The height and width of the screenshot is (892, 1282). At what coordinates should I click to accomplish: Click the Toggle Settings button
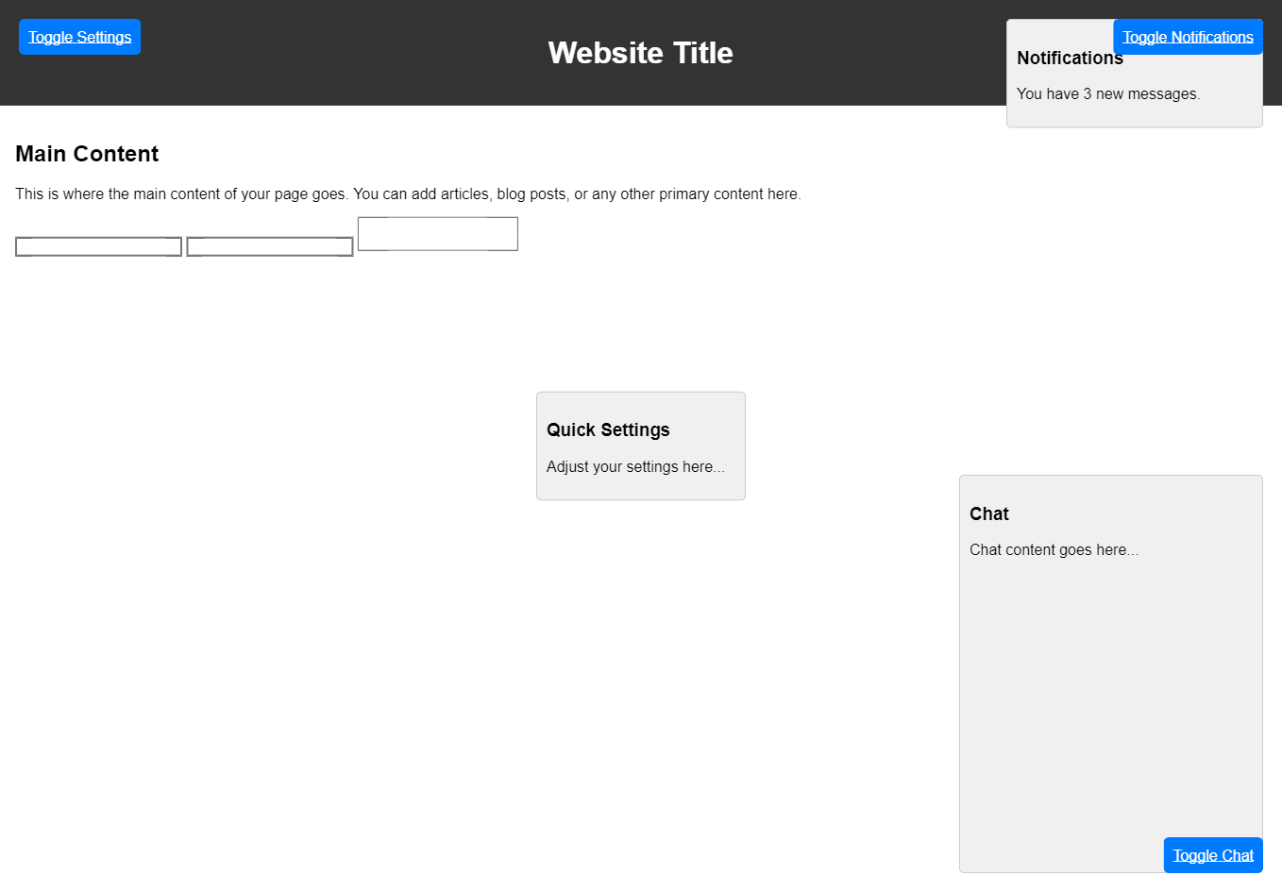pyautogui.click(x=79, y=37)
